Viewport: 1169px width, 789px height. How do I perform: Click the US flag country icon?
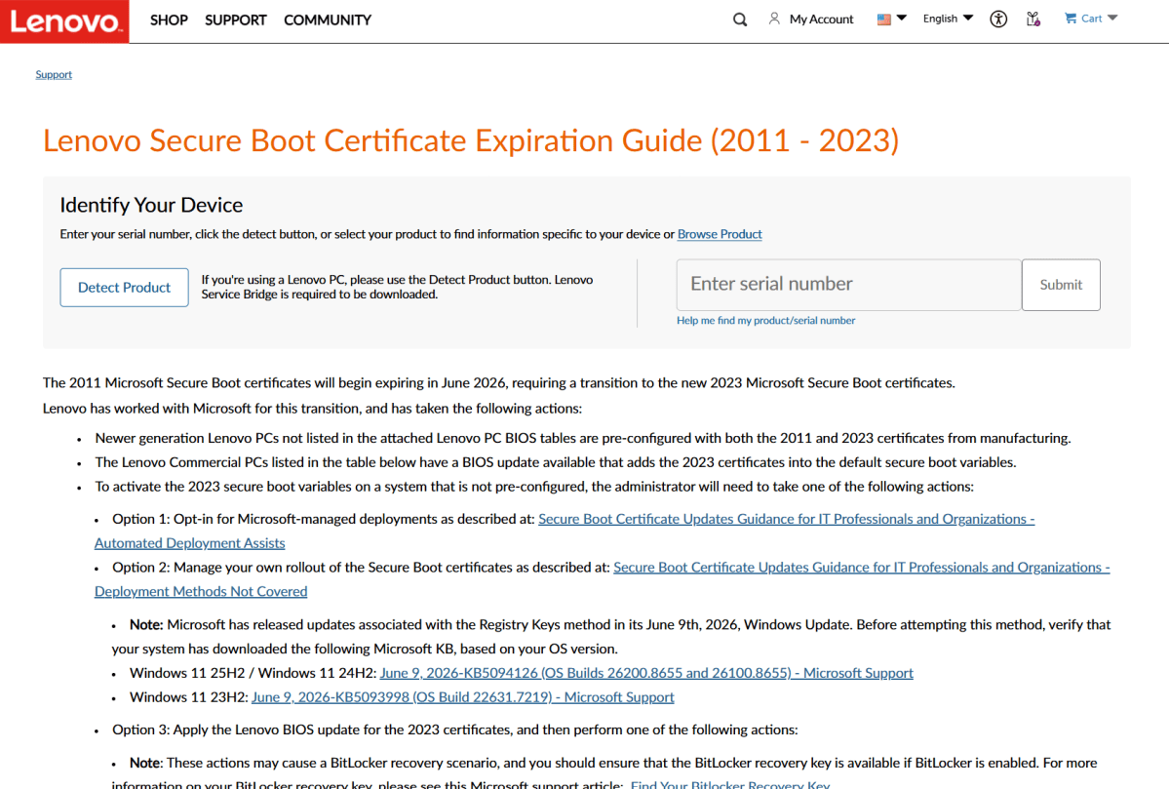884,20
